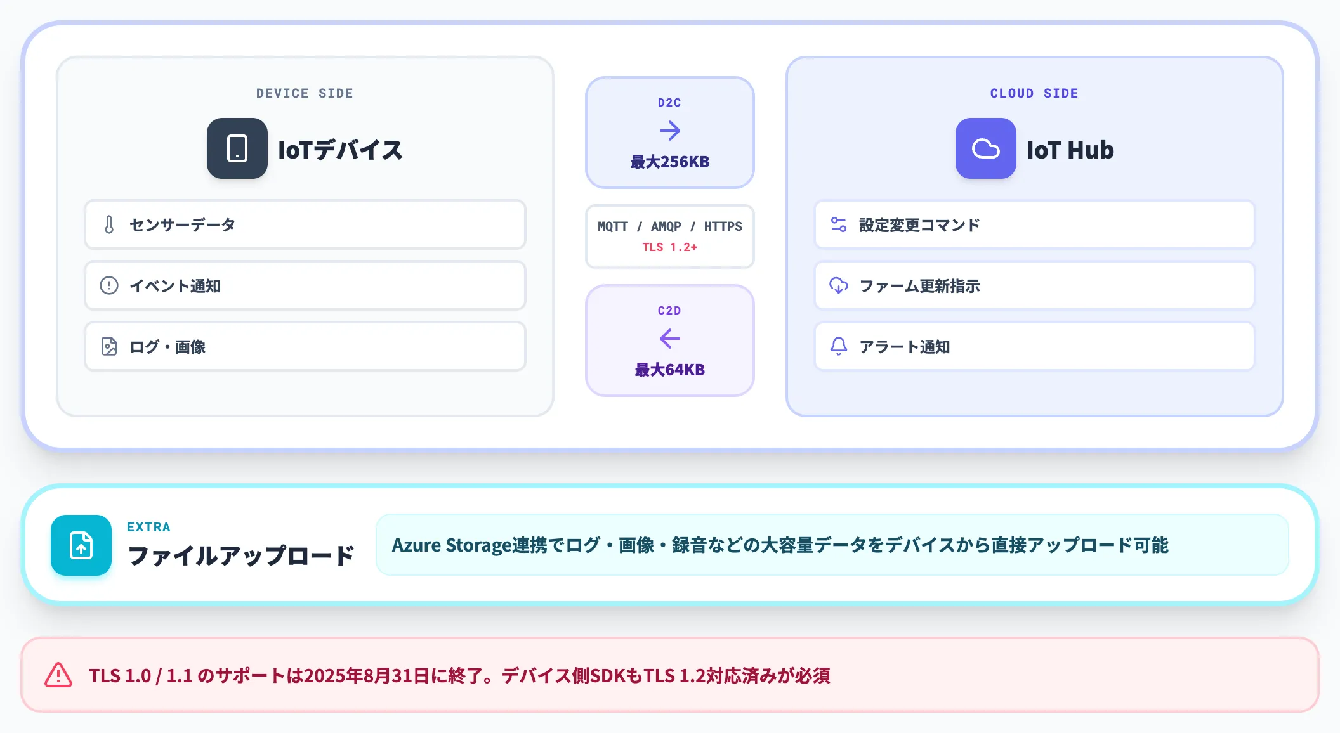The width and height of the screenshot is (1340, 733).
Task: Click the thermometer icon beside センサーデータ
Action: pos(109,224)
